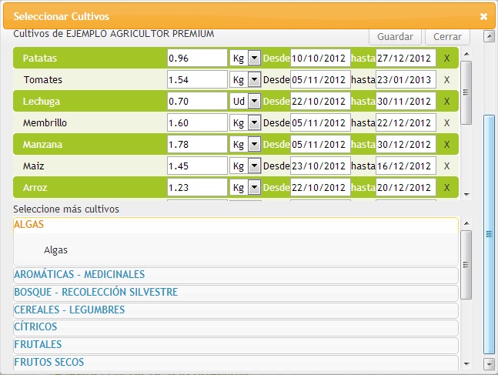Viewport: 498px width, 375px height.
Task: Remove the Patatas crop row
Action: click(446, 59)
